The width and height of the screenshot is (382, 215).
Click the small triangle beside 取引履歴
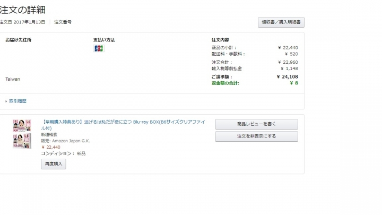coord(6,101)
